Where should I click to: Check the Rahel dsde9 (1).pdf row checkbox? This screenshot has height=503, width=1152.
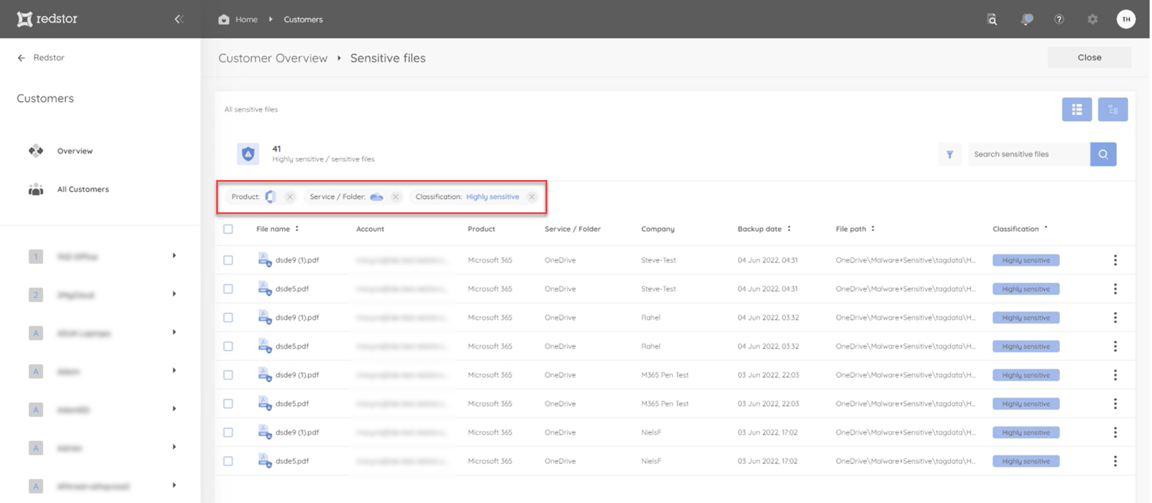[228, 318]
